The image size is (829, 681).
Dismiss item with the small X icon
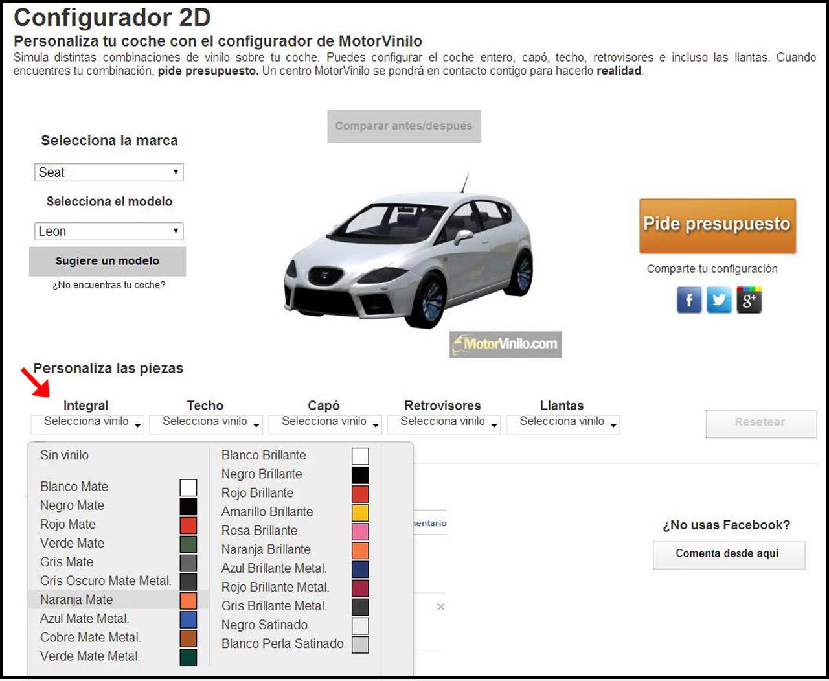[x=440, y=606]
